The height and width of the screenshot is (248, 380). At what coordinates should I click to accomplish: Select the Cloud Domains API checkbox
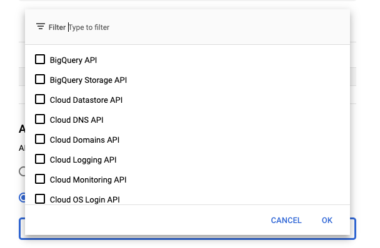click(x=40, y=139)
